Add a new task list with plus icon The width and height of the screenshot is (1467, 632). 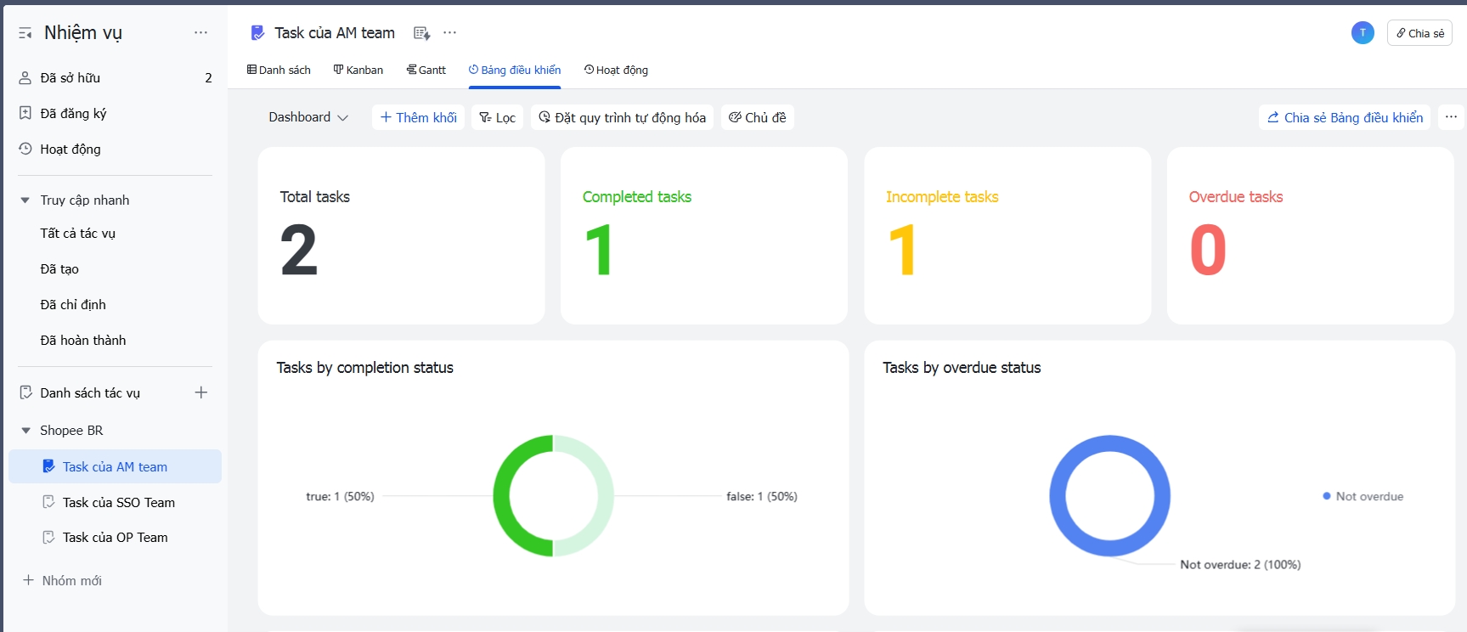(x=201, y=392)
